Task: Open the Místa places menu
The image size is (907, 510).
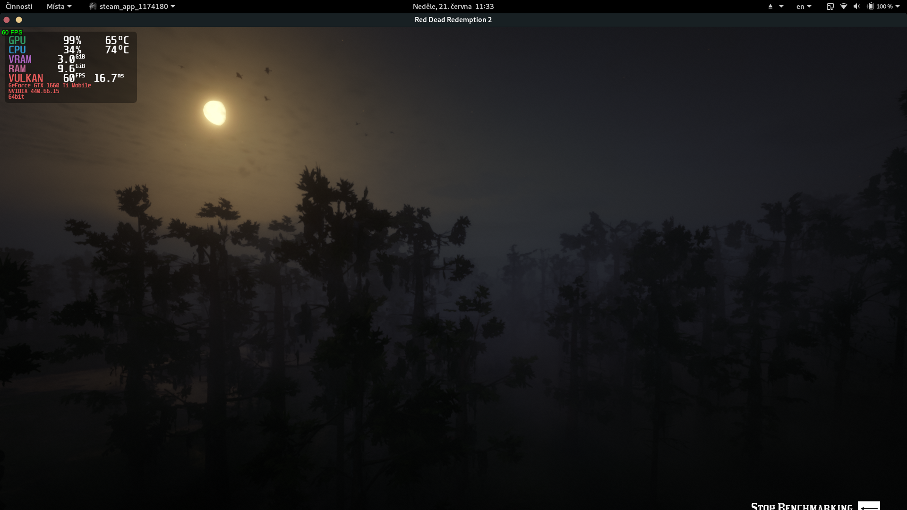Action: point(59,7)
